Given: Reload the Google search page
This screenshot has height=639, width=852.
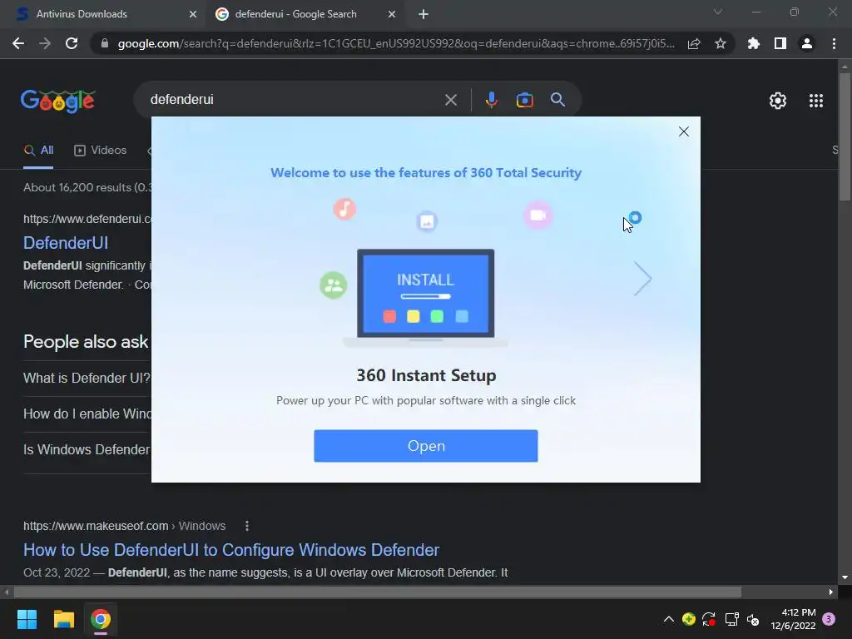Looking at the screenshot, I should click(x=72, y=43).
